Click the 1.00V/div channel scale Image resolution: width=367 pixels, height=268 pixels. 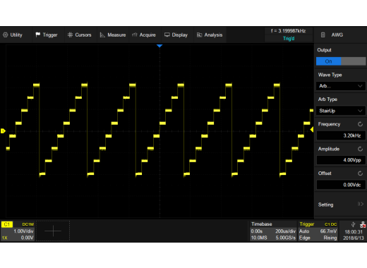pyautogui.click(x=23, y=231)
